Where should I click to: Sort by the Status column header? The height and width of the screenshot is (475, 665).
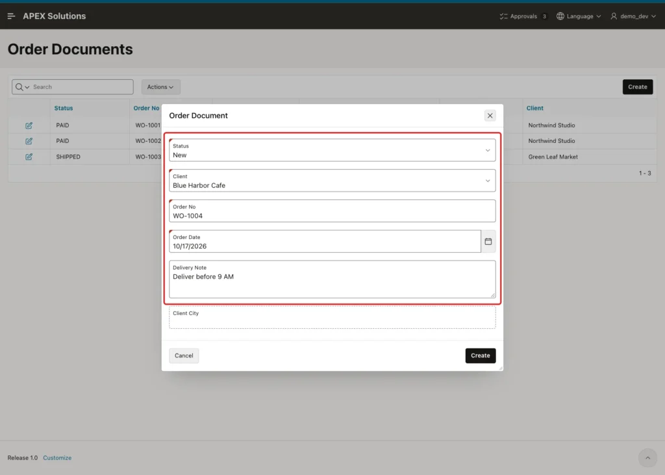[64, 109]
